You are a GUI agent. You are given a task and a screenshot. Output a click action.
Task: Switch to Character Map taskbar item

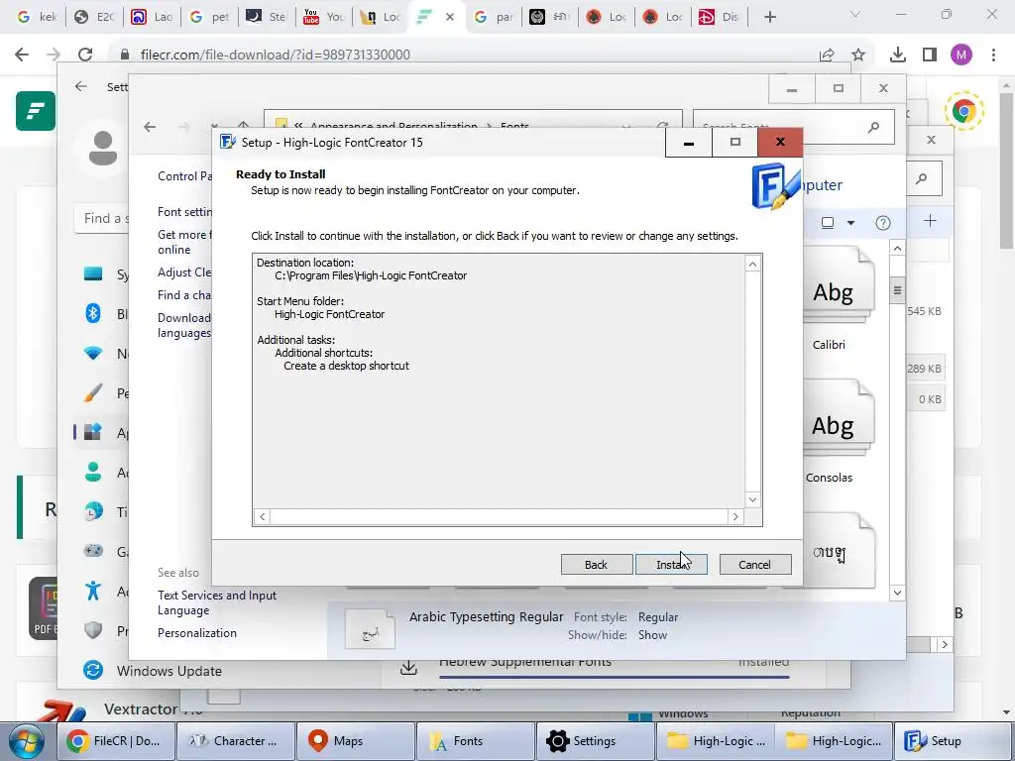click(234, 741)
